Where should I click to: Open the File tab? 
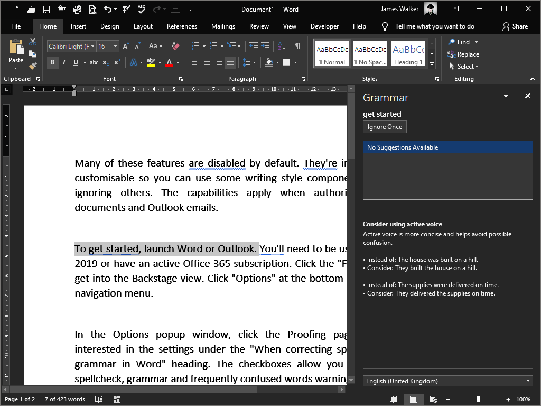tap(16, 26)
